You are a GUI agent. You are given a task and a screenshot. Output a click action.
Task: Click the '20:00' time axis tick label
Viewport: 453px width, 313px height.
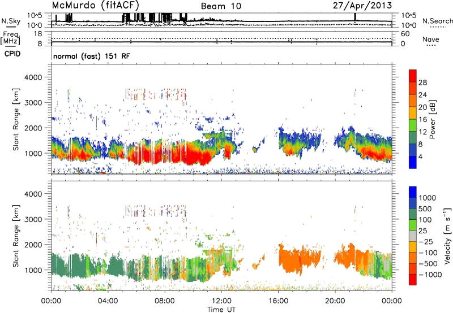(335, 301)
